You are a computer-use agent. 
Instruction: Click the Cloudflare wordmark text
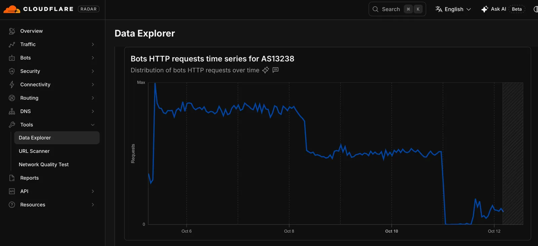48,9
